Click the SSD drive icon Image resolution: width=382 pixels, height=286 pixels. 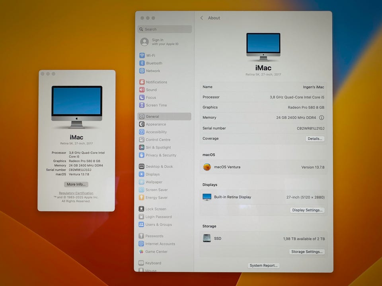[x=207, y=238]
